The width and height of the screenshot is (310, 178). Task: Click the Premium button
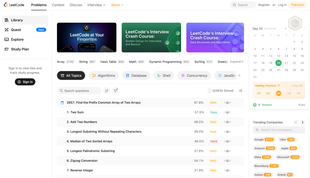[x=297, y=5]
